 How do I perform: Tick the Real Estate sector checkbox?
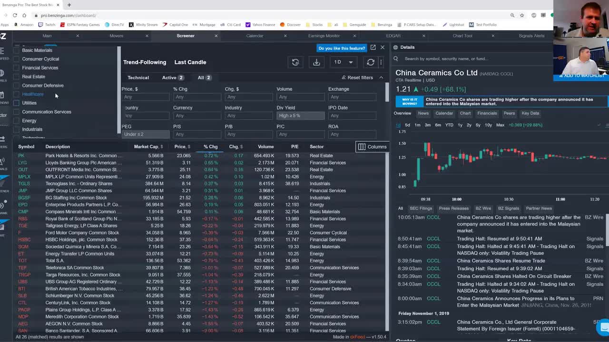click(17, 76)
